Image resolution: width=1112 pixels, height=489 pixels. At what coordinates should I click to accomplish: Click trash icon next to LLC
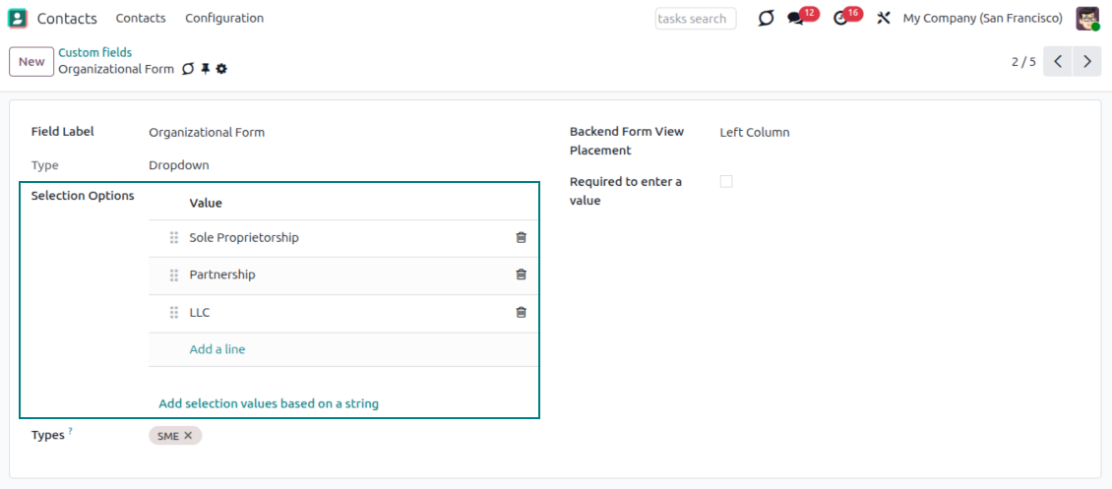click(521, 312)
